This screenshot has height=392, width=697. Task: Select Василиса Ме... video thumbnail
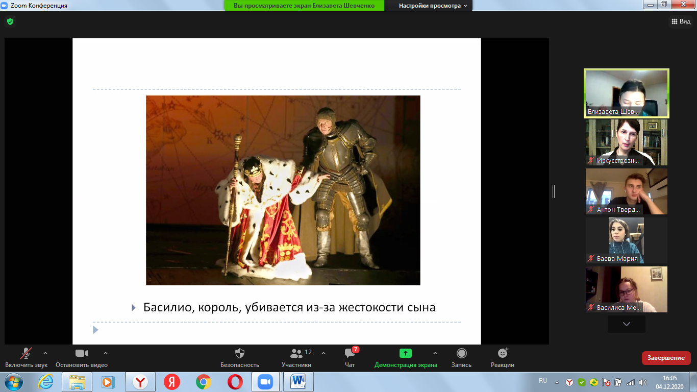pyautogui.click(x=627, y=289)
